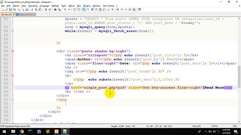The width and height of the screenshot is (241, 135).
Task: Switch to the second document tab
Action: point(26,15)
